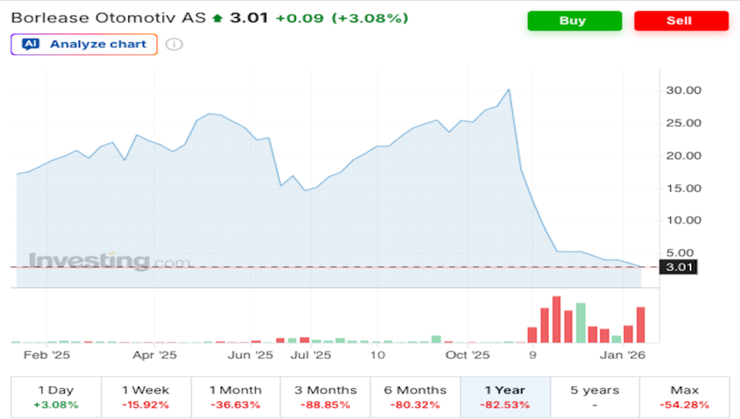This screenshot has height=419, width=740.
Task: Pick the 1 Year timeframe tab
Action: [504, 397]
